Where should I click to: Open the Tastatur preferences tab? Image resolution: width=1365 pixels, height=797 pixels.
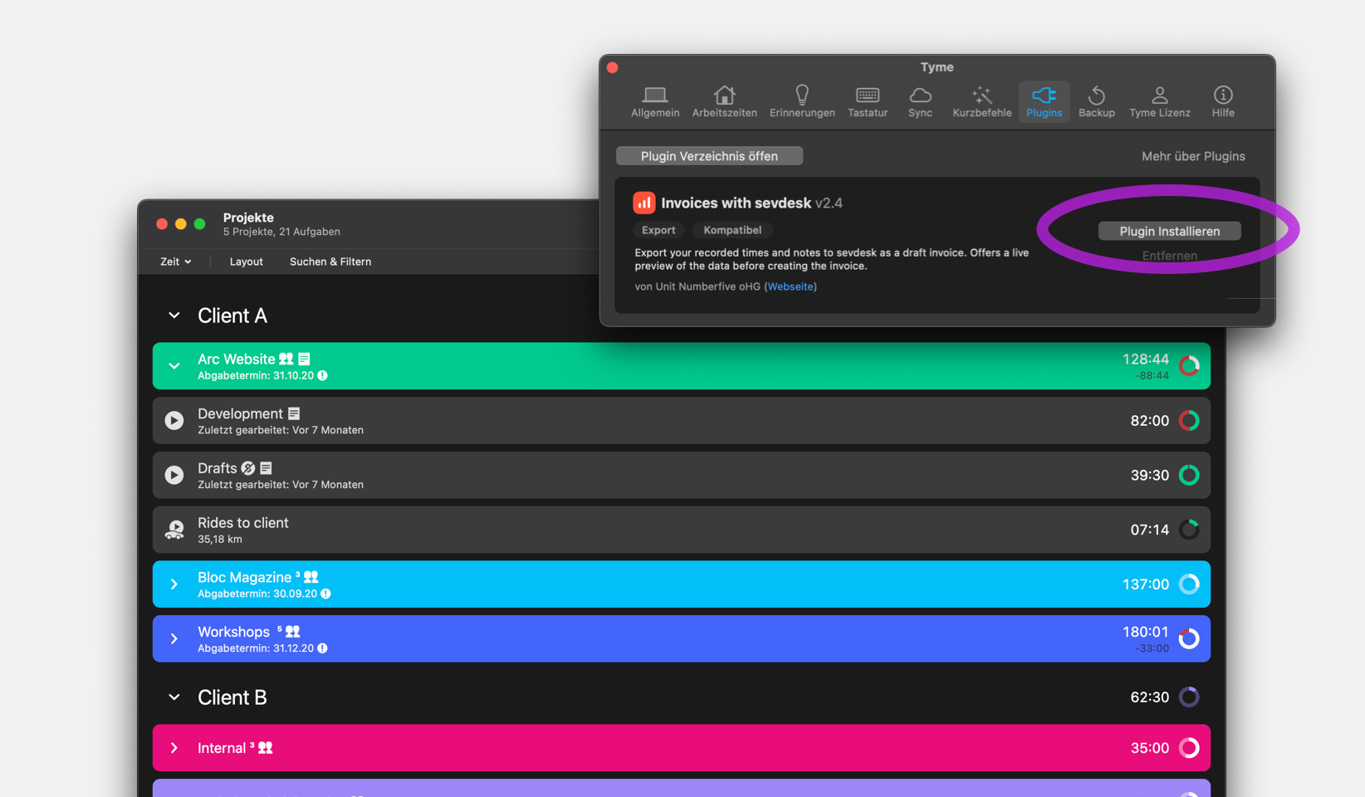[x=868, y=102]
